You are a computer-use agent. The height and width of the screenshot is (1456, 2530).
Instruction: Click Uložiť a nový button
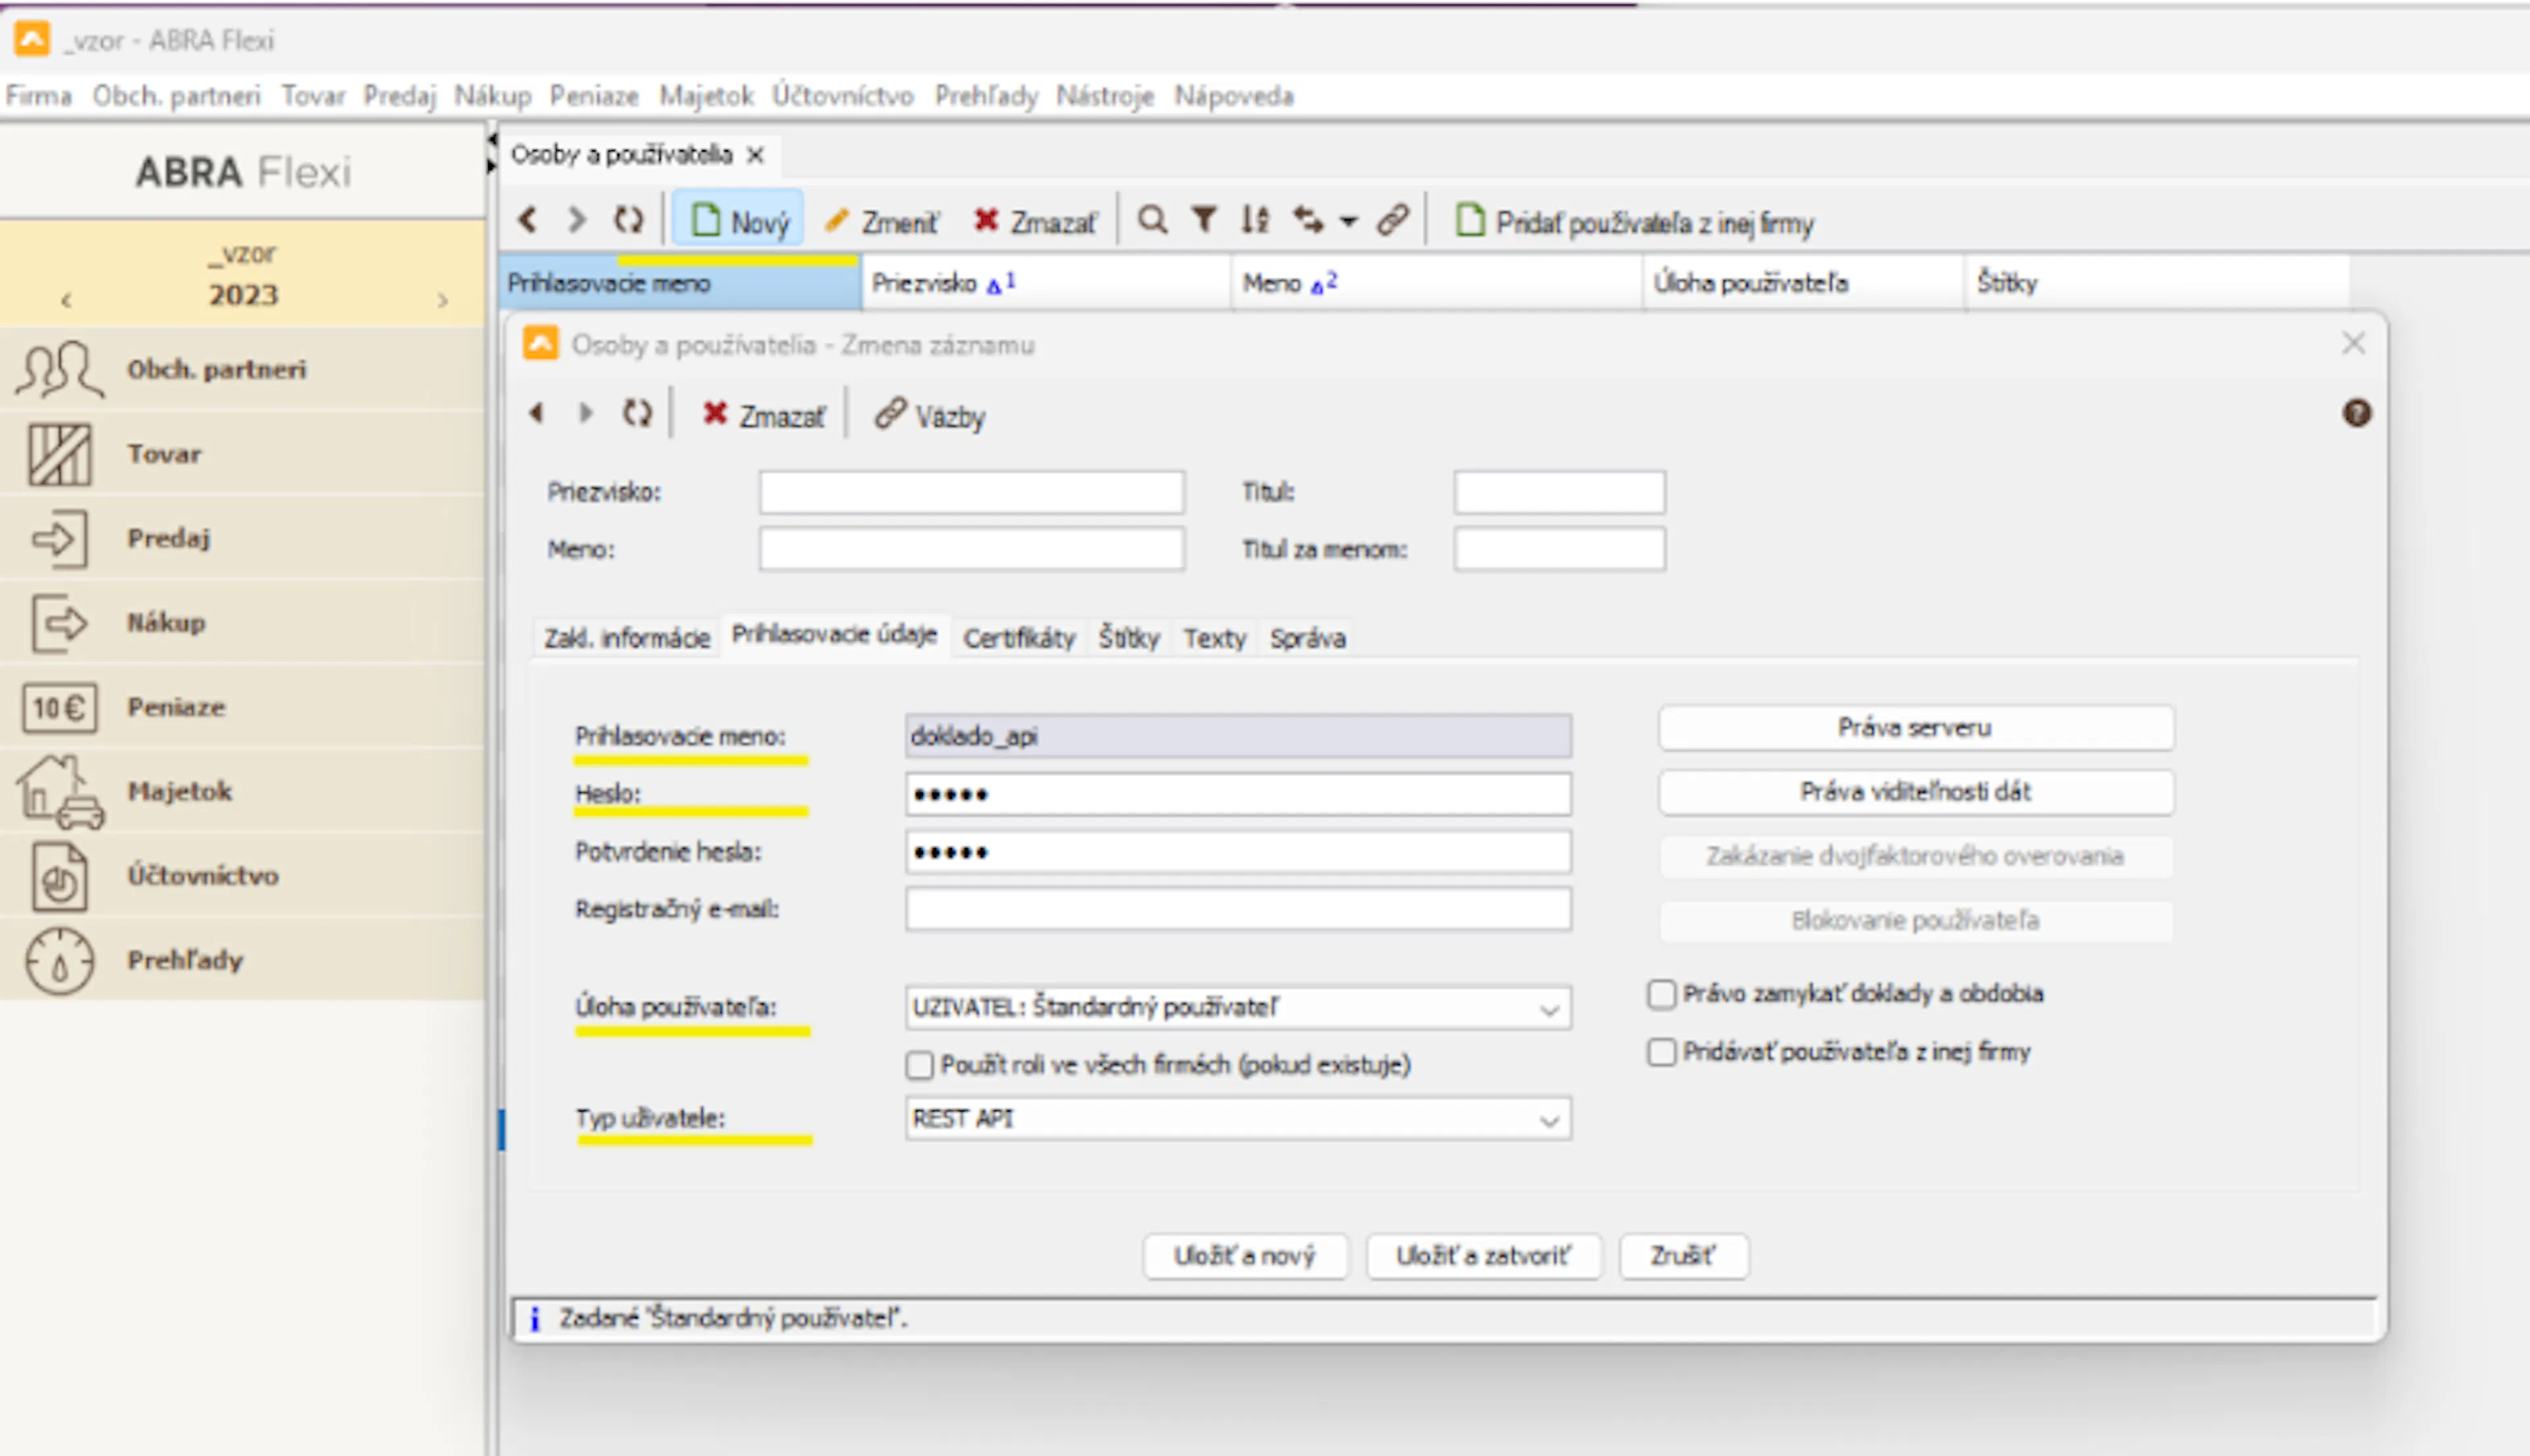[1245, 1256]
